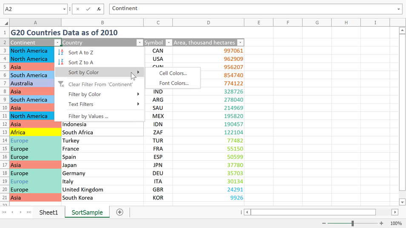Viewport: 406px width, 228px height.
Task: Go to next sheet tab arrow
Action: coord(20,212)
